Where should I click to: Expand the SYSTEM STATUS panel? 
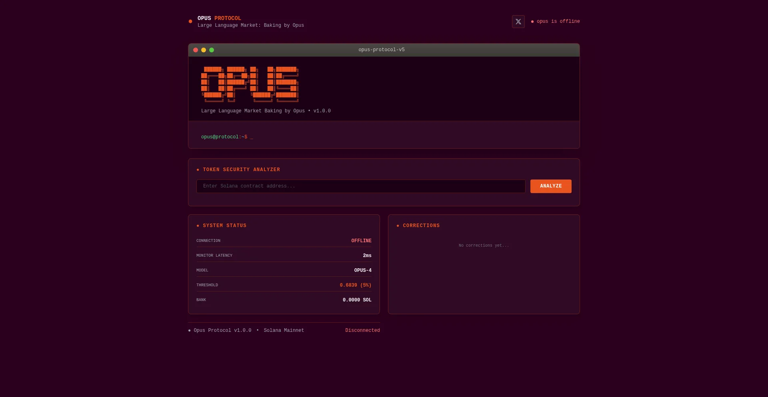(224, 225)
